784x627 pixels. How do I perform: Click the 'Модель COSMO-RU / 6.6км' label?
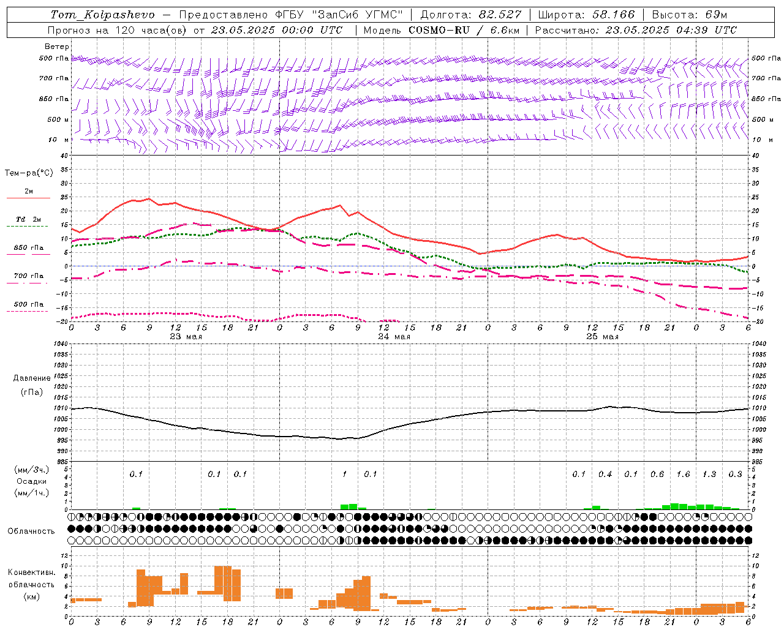coord(441,30)
